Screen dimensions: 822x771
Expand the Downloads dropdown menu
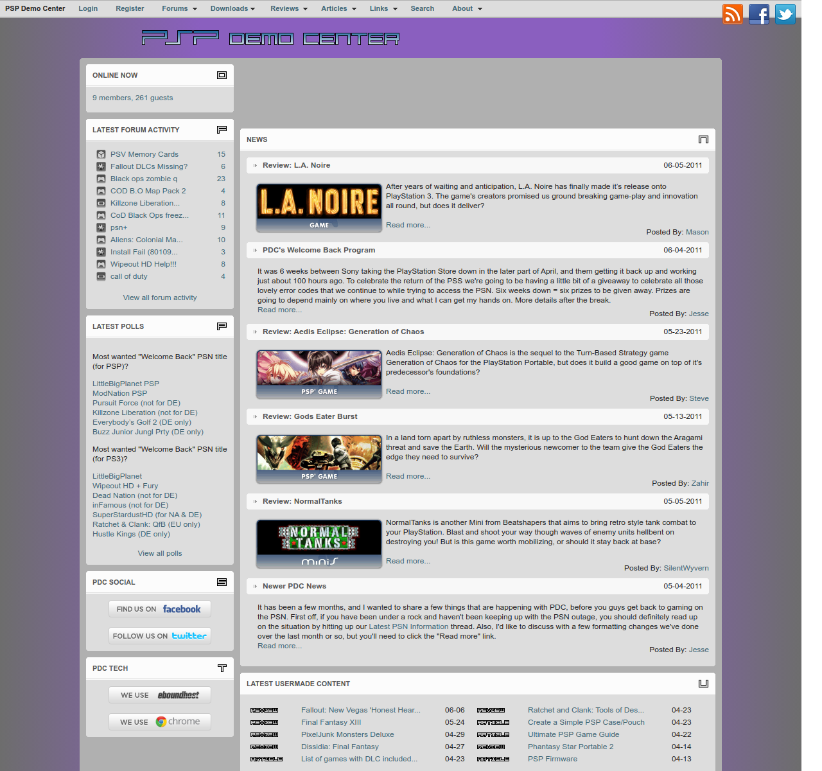[x=232, y=8]
